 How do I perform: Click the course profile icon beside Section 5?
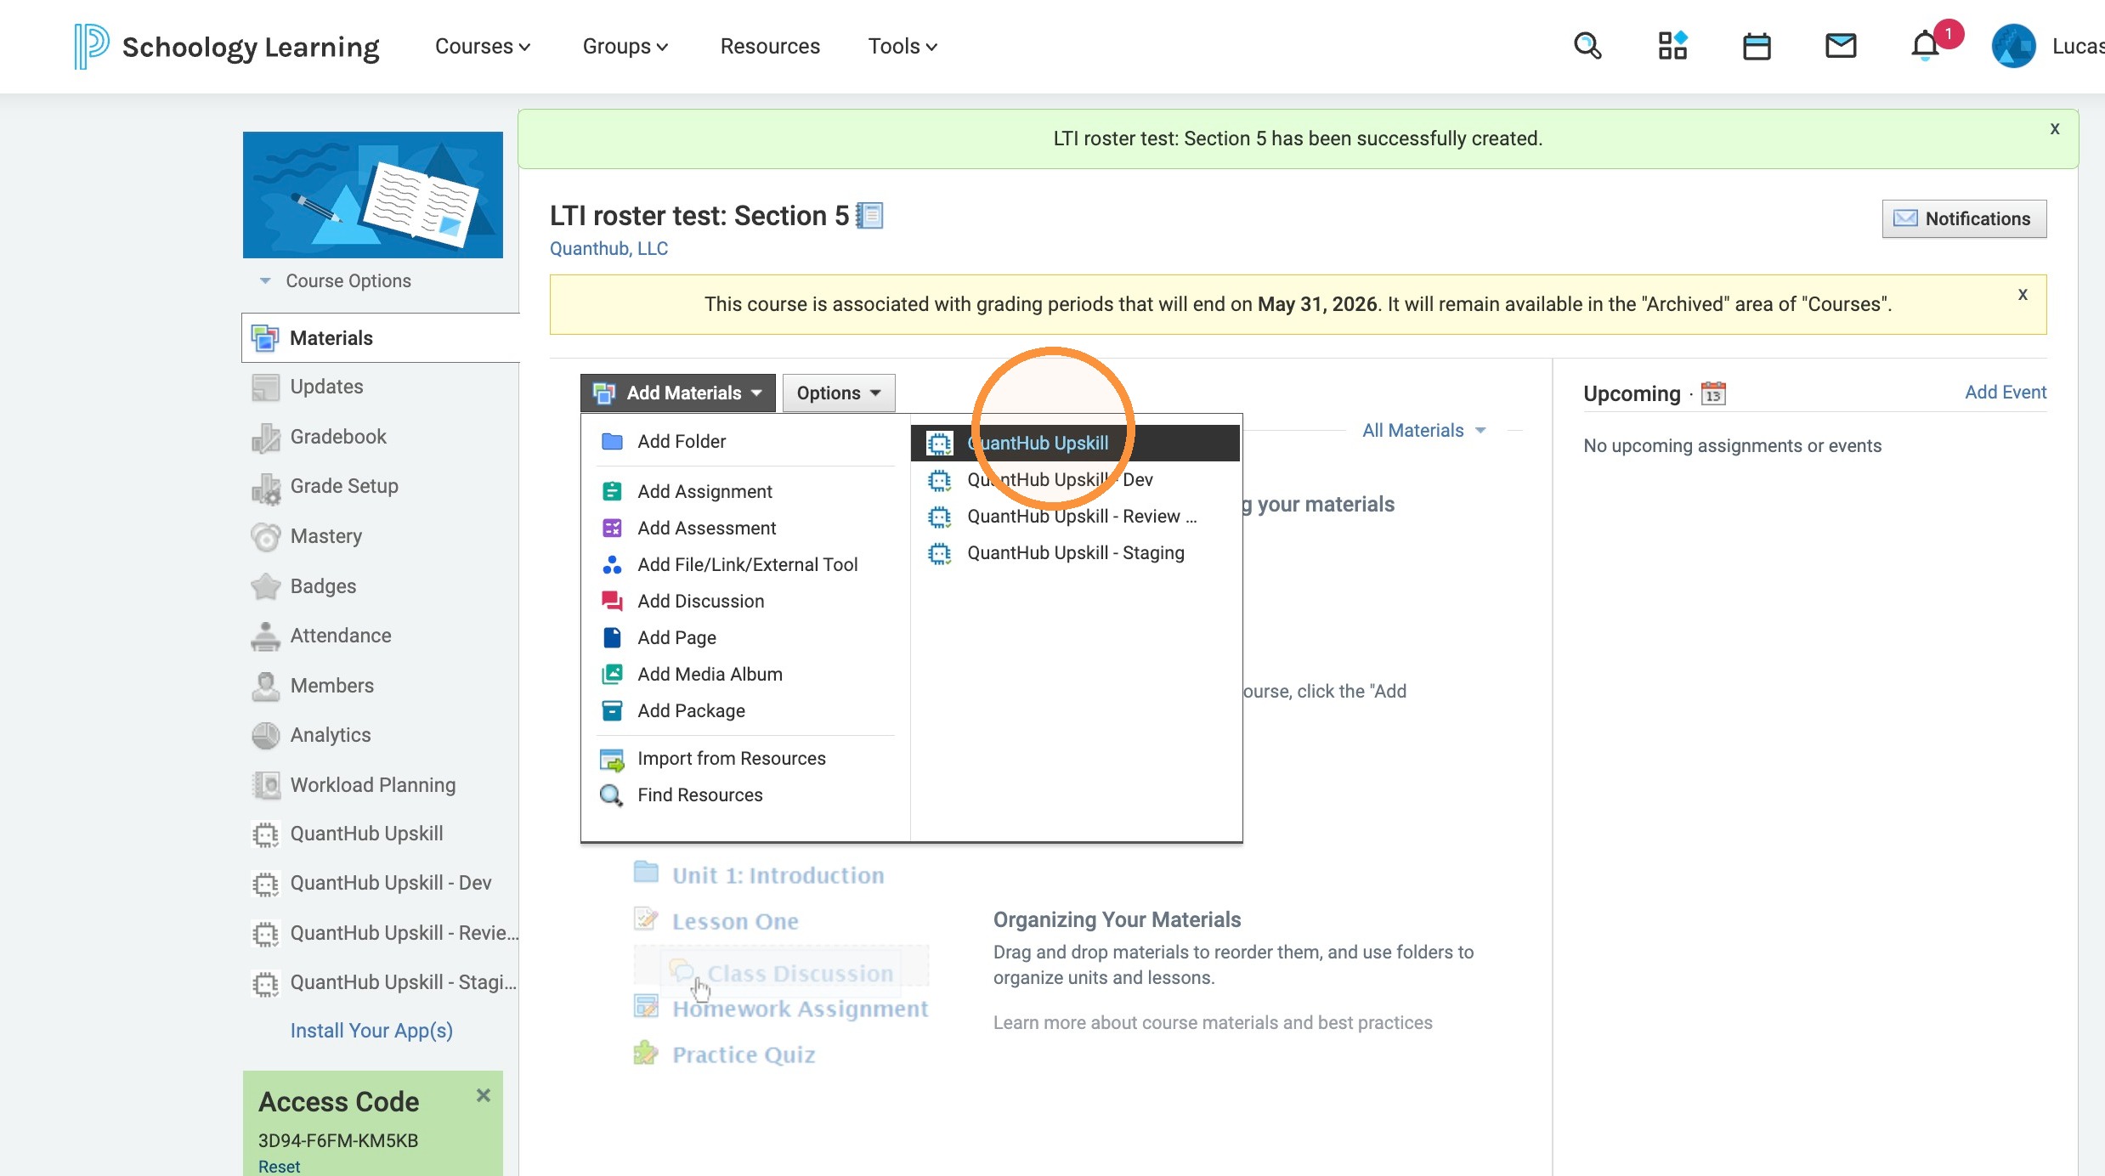869,216
